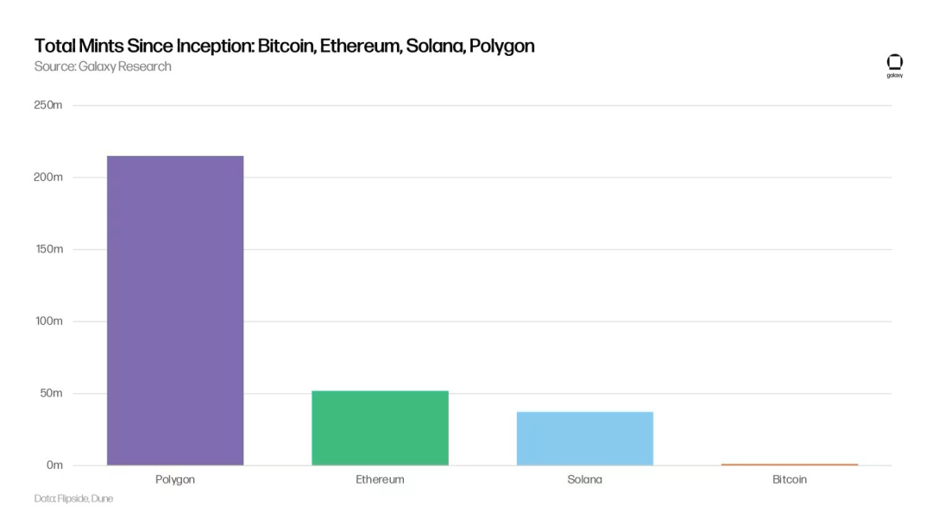
Task: Click the Data: Flipside, Dune footnote
Action: coord(73,498)
